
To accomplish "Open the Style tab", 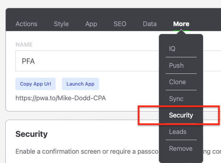I will tap(61, 24).
